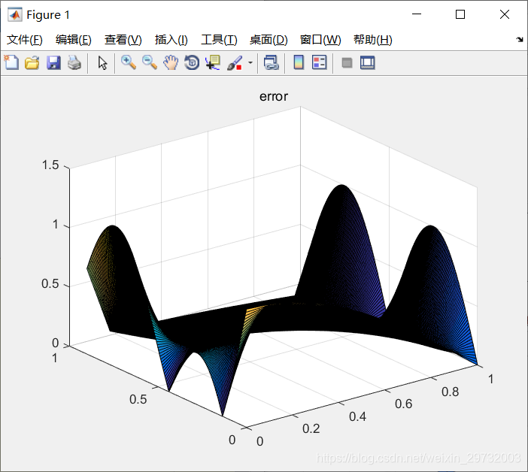
Task: Insert a legend with the toolbar icon
Action: [319, 62]
